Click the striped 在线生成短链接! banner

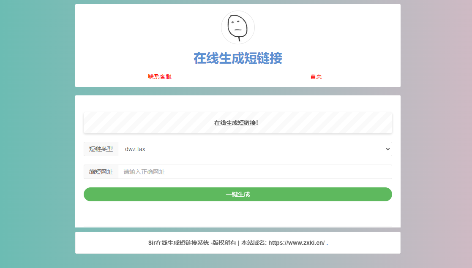click(237, 123)
